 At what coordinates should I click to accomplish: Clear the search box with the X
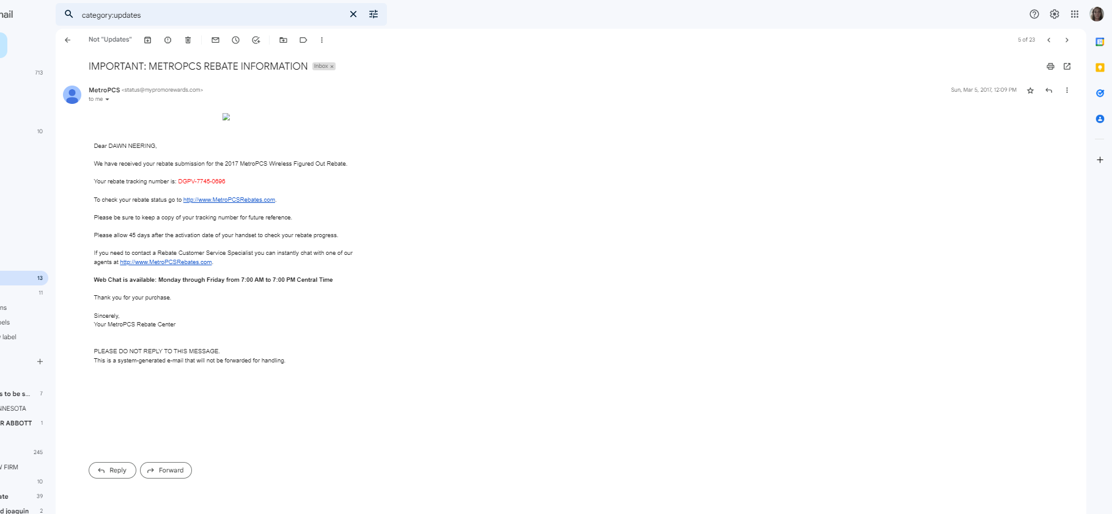(353, 14)
